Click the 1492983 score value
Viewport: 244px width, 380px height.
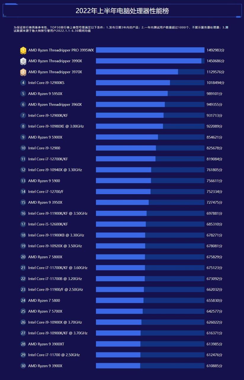215,50
